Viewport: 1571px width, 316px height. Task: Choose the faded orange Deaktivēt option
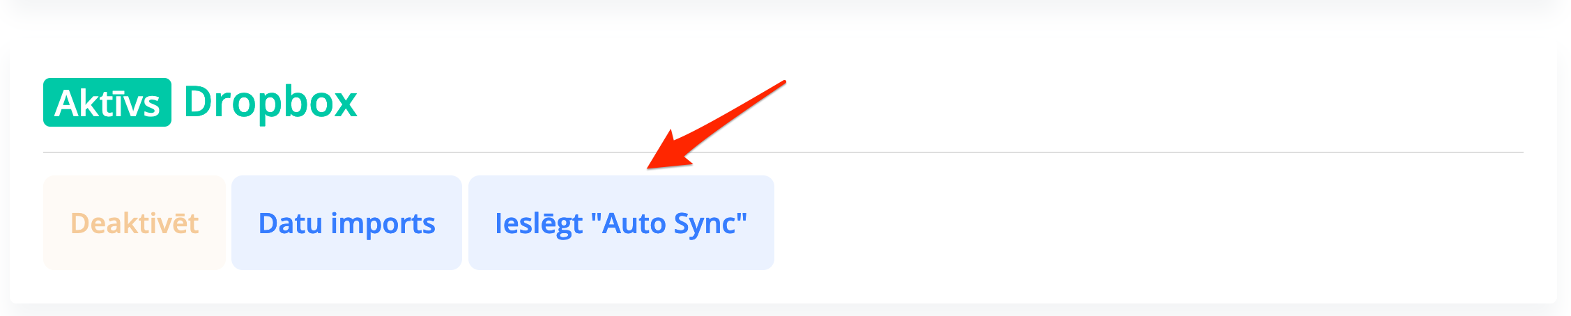pos(135,223)
